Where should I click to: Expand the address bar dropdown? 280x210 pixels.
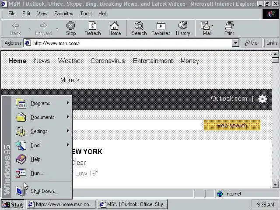[x=235, y=43]
